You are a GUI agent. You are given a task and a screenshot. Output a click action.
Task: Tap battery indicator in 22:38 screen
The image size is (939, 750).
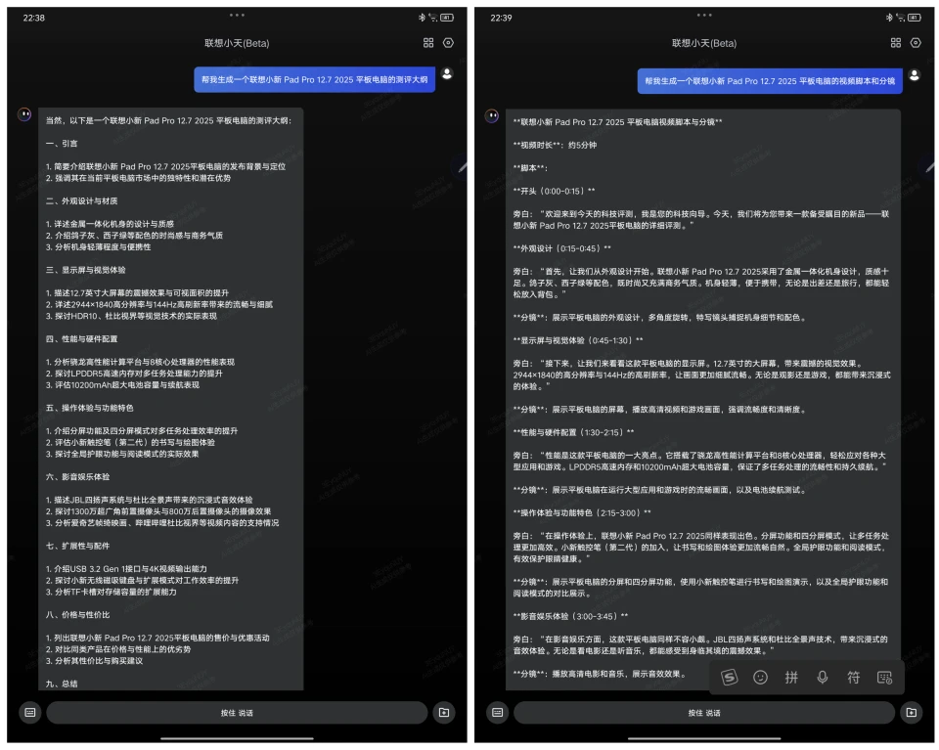point(447,18)
